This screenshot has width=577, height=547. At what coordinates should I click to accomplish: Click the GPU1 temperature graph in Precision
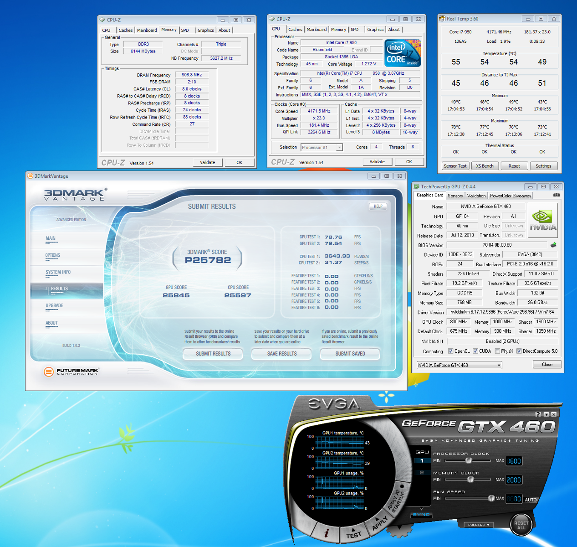pyautogui.click(x=339, y=442)
